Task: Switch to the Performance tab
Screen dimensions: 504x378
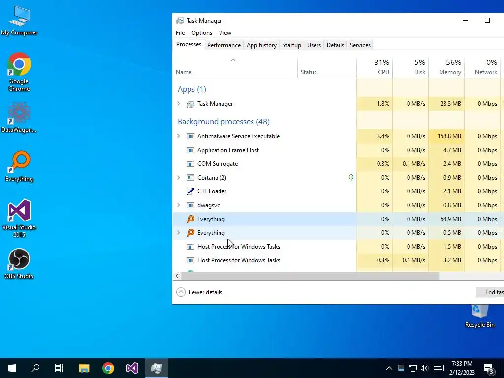Action: (224, 45)
